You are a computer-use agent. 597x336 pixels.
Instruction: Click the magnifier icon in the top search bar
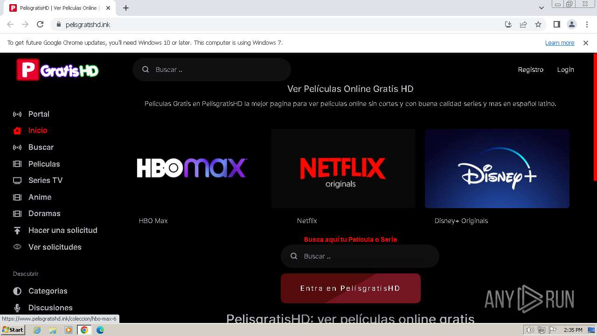[x=146, y=70]
